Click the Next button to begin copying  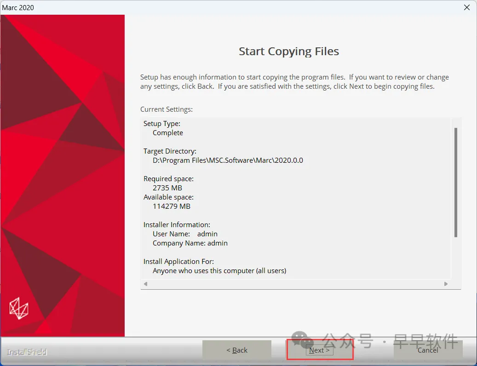(319, 350)
